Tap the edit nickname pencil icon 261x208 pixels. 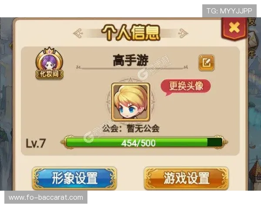point(206,62)
